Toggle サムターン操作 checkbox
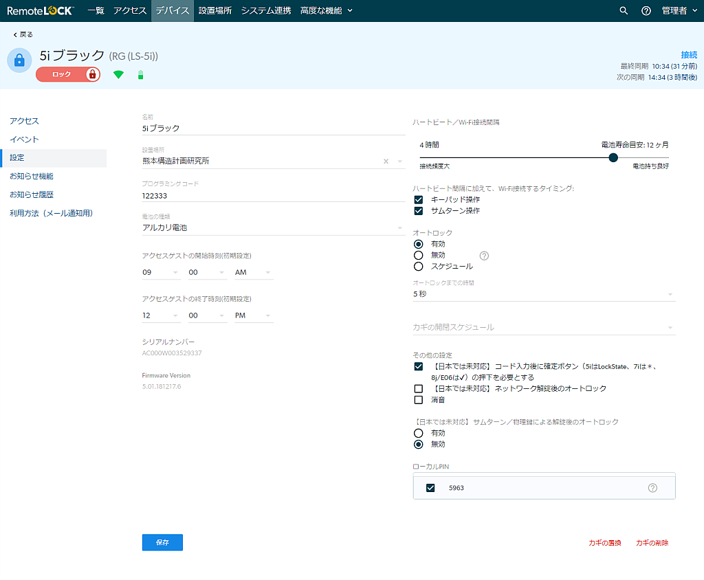This screenshot has height=580, width=704. coord(419,211)
